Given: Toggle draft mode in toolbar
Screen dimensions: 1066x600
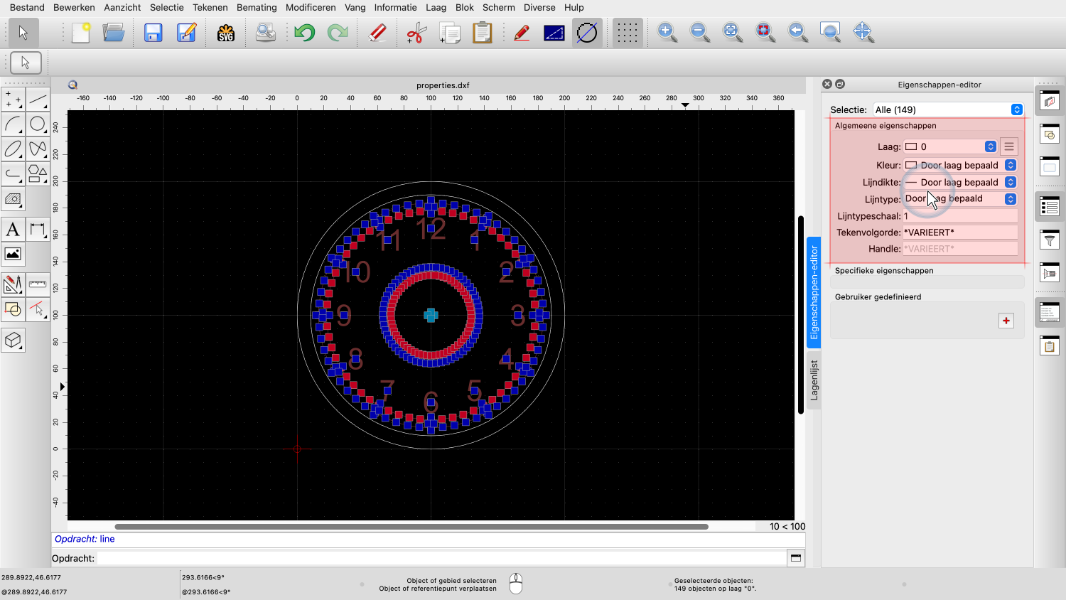Looking at the screenshot, I should coord(587,33).
